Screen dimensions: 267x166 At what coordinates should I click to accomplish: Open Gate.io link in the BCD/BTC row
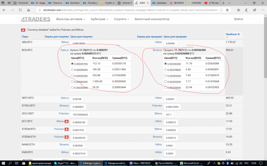(65, 50)
